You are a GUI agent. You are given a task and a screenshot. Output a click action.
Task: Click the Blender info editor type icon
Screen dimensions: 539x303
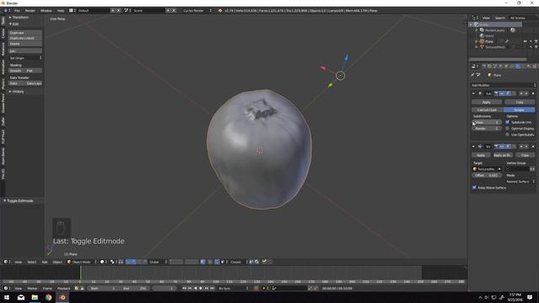pyautogui.click(x=6, y=11)
